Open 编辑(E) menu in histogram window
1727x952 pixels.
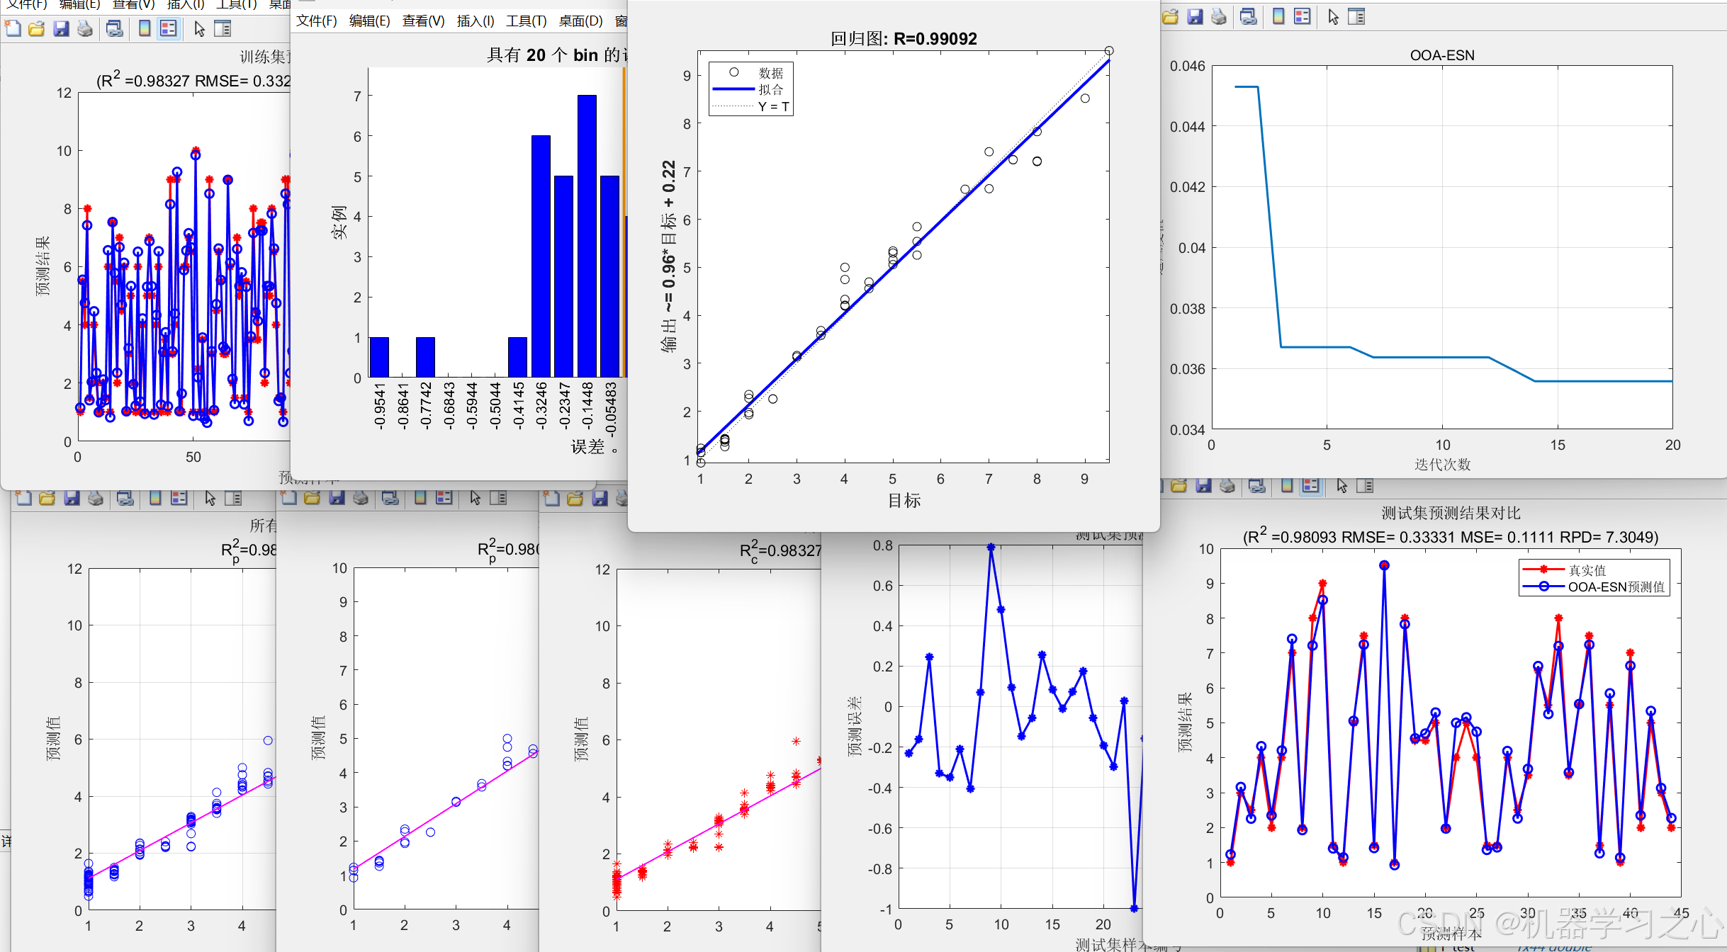(369, 21)
